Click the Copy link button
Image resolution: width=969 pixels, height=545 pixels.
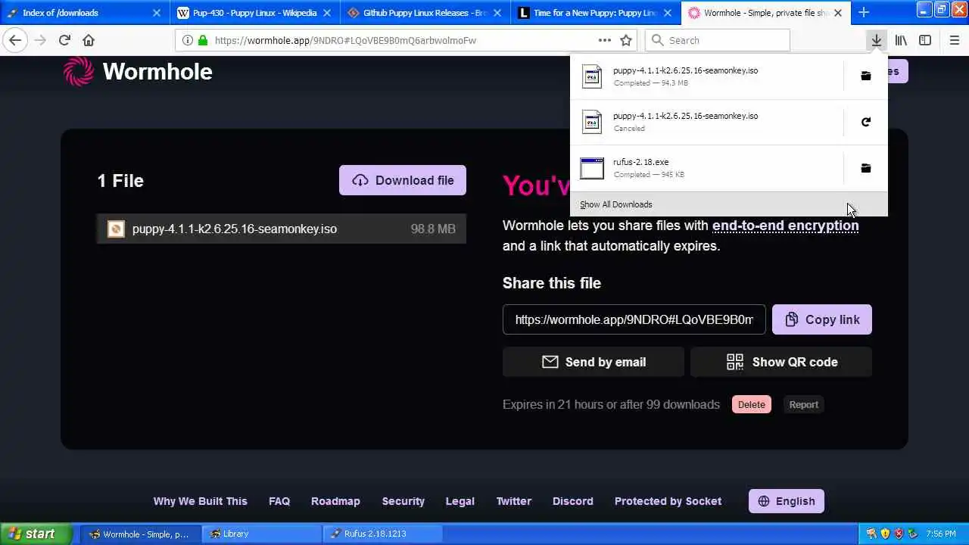(822, 319)
